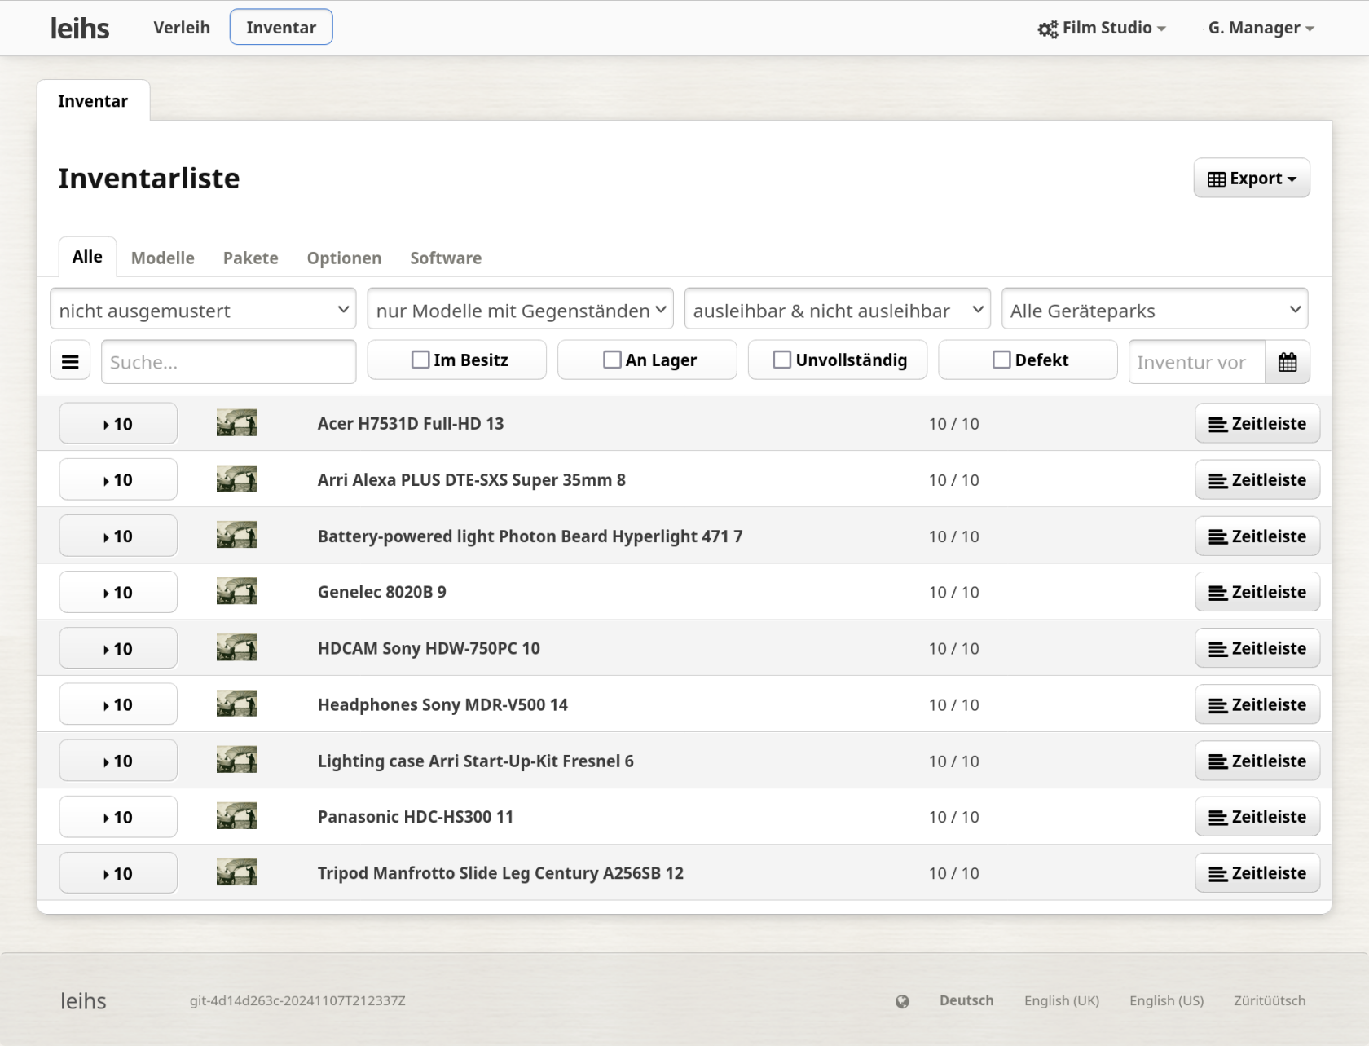Expand items of Lighting case Arri Start-Up-Kit
1369x1046 pixels.
pyautogui.click(x=118, y=761)
